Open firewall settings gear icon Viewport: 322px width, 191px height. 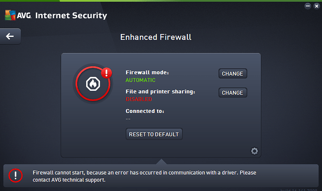[x=254, y=151]
